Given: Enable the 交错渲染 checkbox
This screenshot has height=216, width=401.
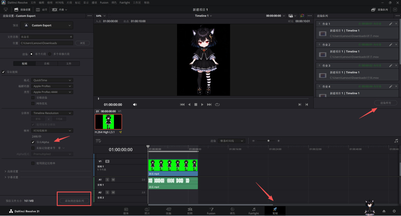Looking at the screenshot, I should (x=33, y=98).
